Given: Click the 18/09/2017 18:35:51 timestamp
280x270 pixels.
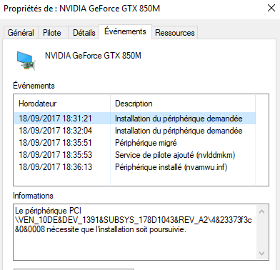Looking at the screenshot, I should 55,143.
